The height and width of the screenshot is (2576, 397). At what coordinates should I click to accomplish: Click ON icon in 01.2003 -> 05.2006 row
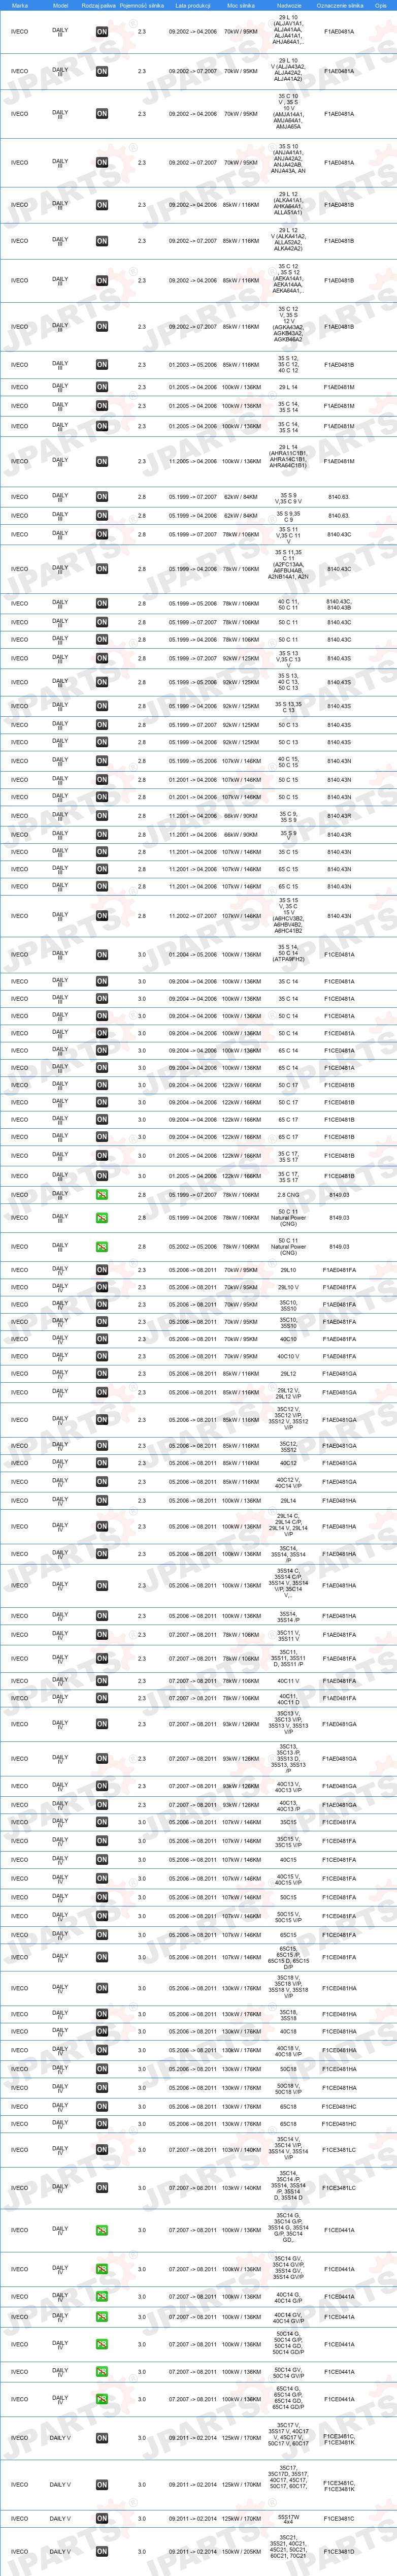point(102,366)
